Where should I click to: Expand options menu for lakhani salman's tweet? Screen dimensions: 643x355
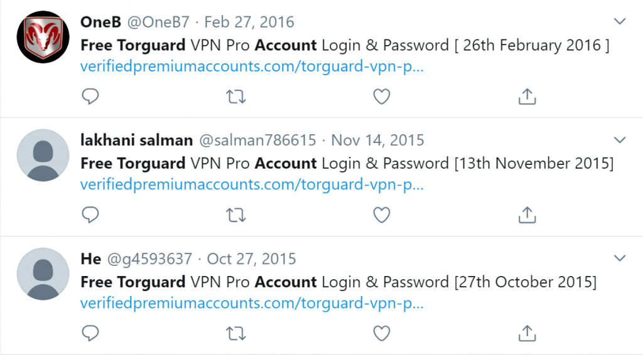click(x=620, y=140)
